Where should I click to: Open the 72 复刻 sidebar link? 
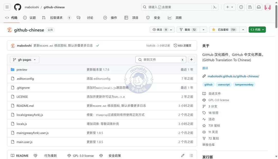coord(213,138)
